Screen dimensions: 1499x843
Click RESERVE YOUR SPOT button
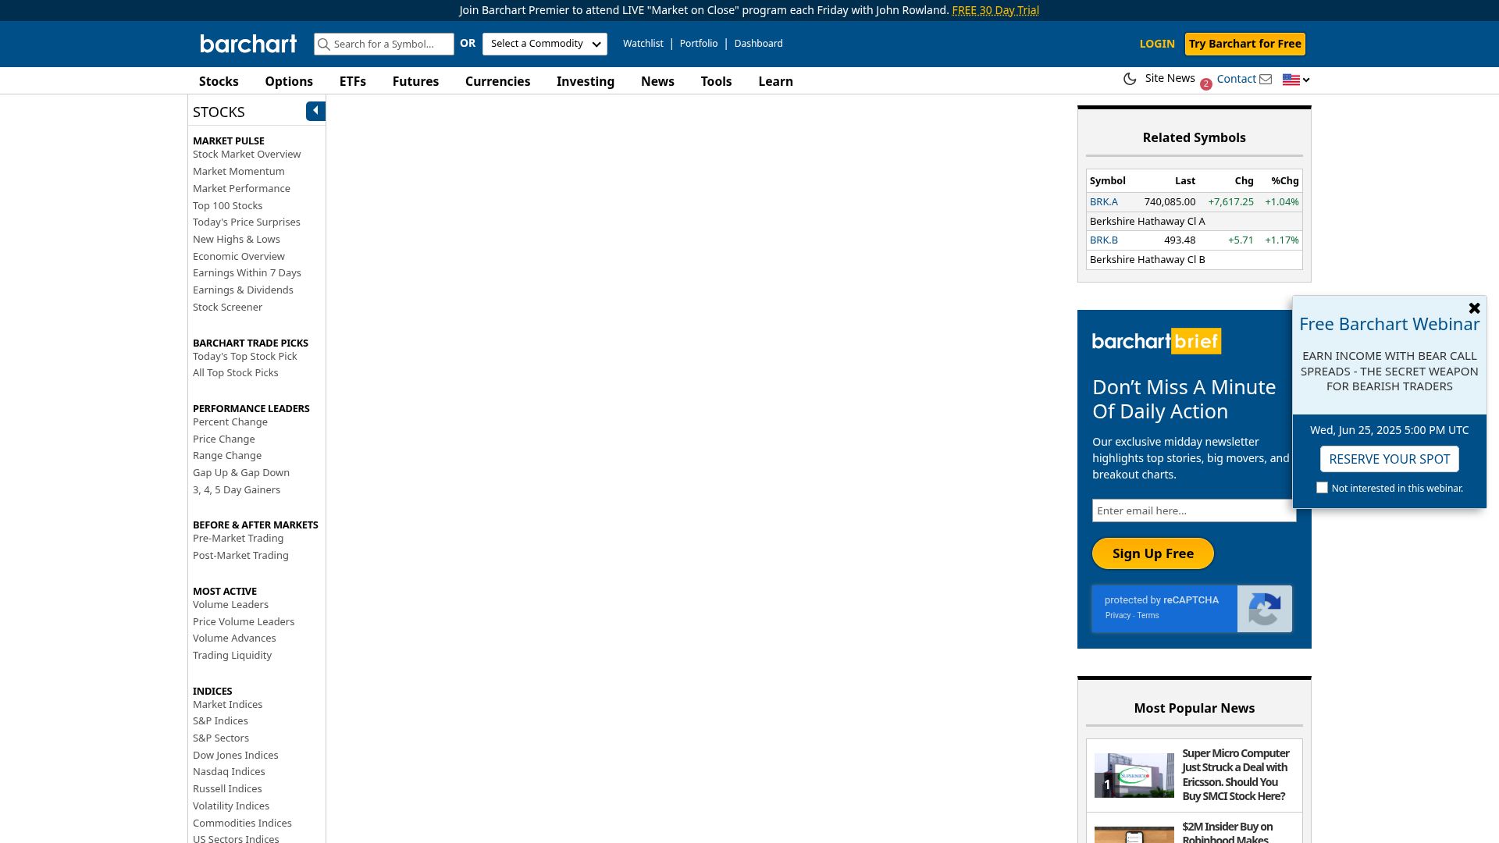pyautogui.click(x=1389, y=459)
